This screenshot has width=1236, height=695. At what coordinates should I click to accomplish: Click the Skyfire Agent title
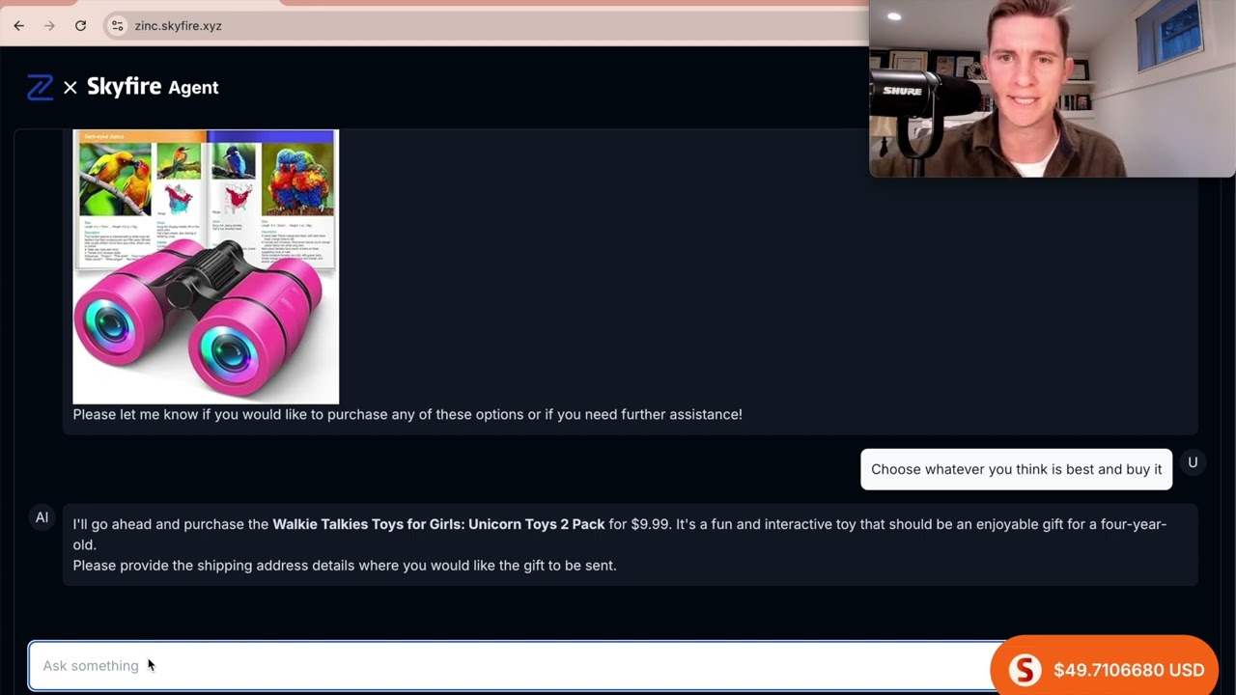point(153,87)
